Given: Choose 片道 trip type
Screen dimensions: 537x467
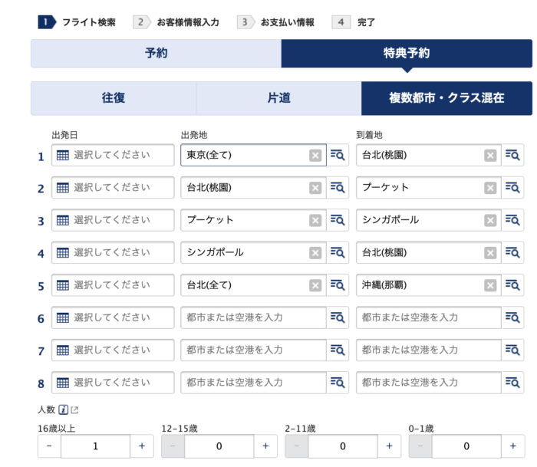Looking at the screenshot, I should (278, 98).
